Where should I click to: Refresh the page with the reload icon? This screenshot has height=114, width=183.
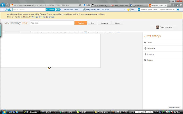(87, 5)
